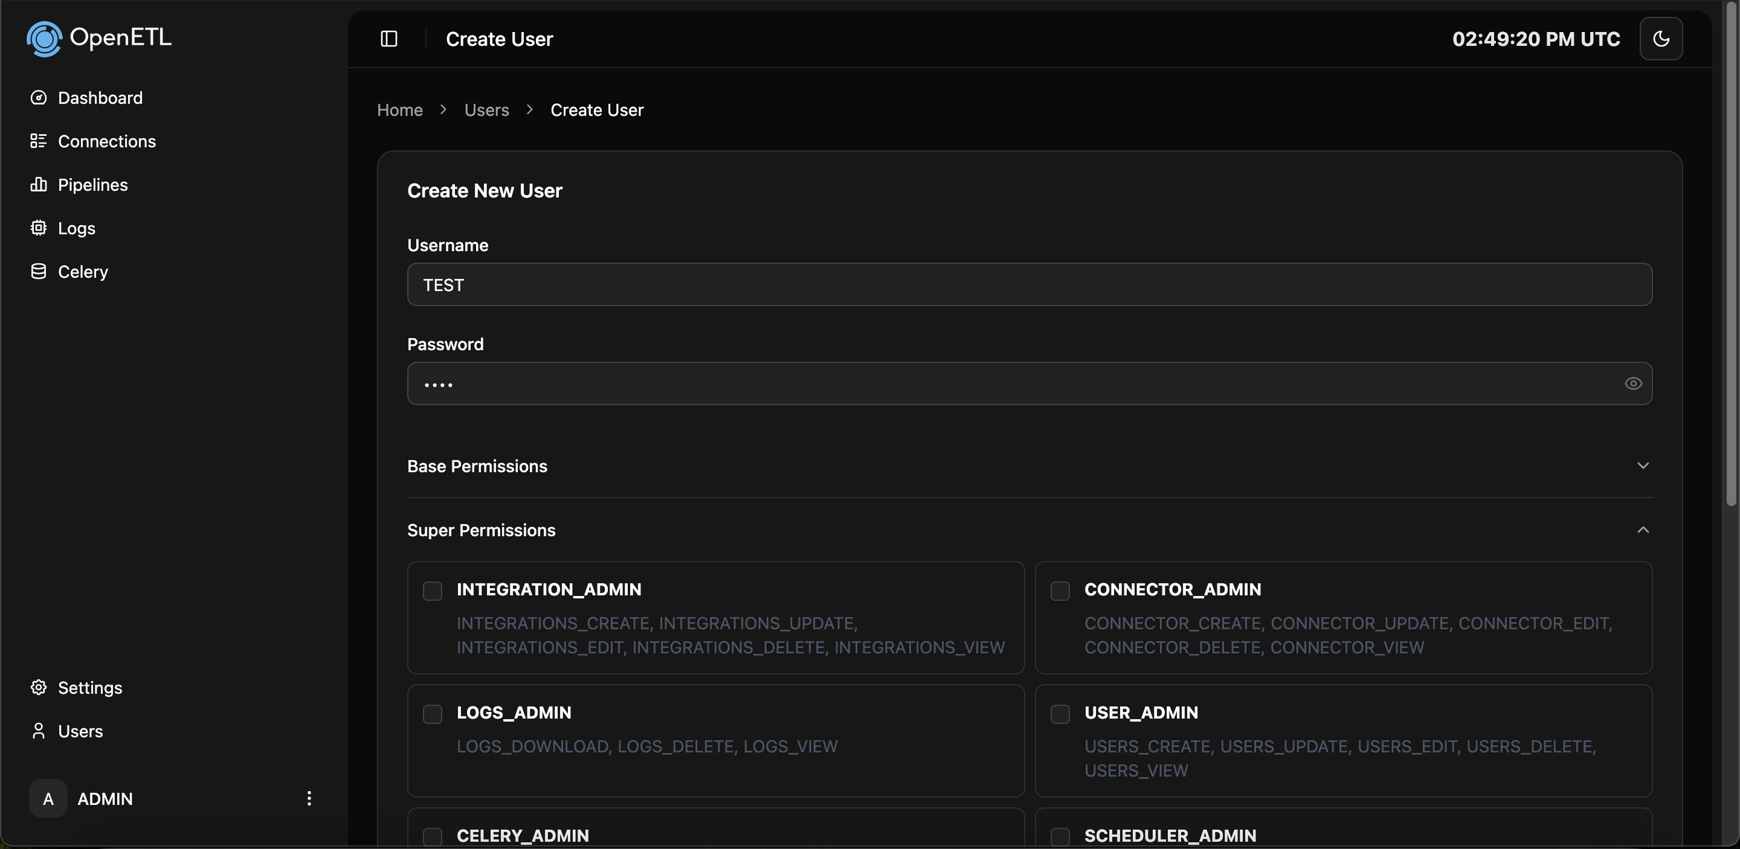Click the Dashboard gauge icon

39,98
